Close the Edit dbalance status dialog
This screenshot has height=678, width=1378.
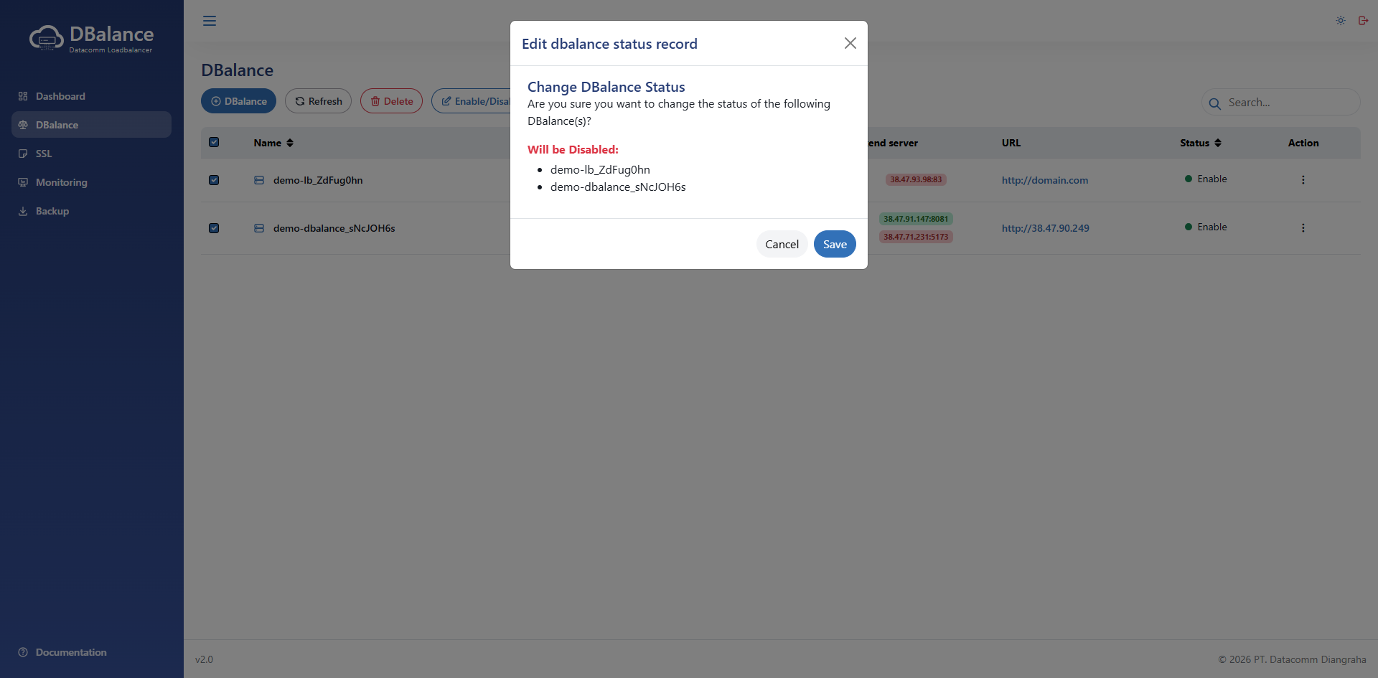(850, 43)
